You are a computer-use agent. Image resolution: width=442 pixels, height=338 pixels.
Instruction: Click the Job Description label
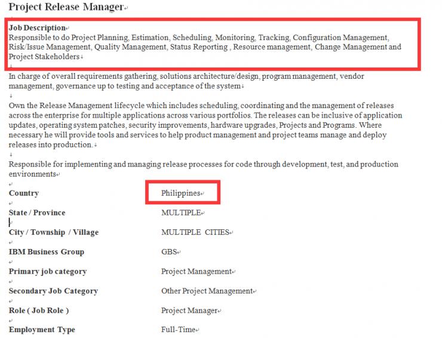click(36, 28)
